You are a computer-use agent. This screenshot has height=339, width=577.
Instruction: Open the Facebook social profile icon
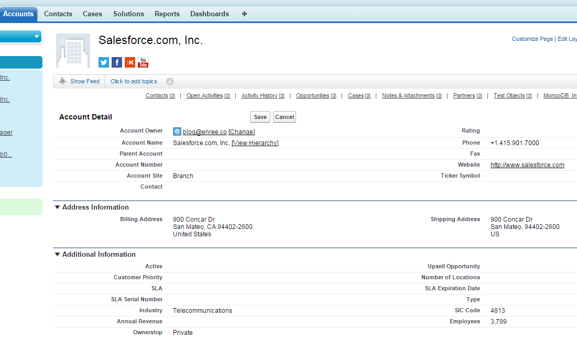(x=117, y=62)
